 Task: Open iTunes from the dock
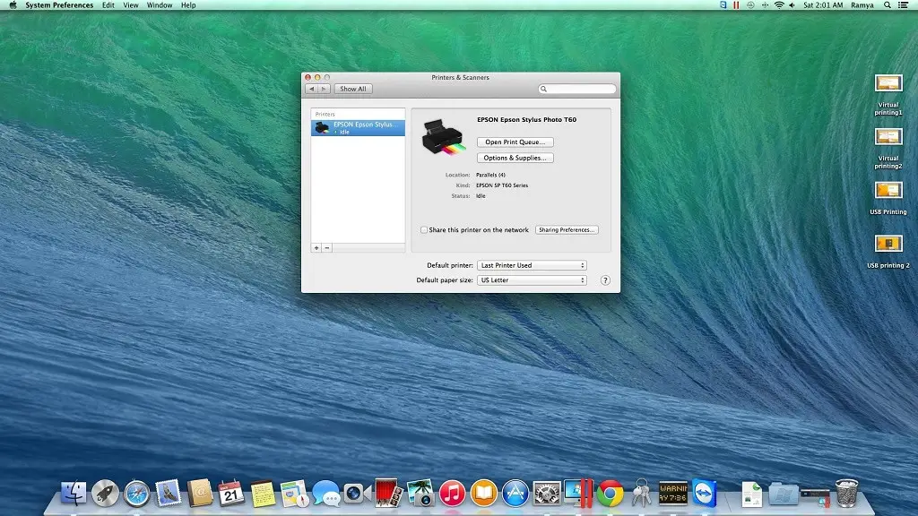tap(453, 492)
